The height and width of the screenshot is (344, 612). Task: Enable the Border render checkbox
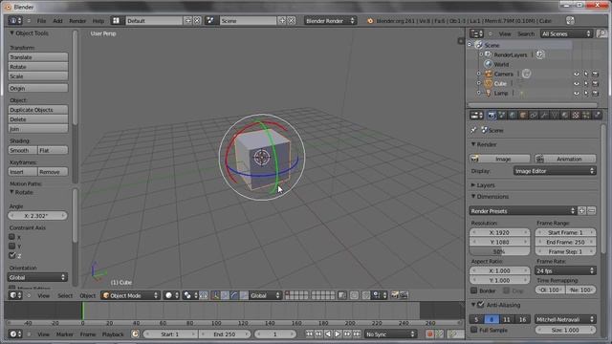point(474,290)
